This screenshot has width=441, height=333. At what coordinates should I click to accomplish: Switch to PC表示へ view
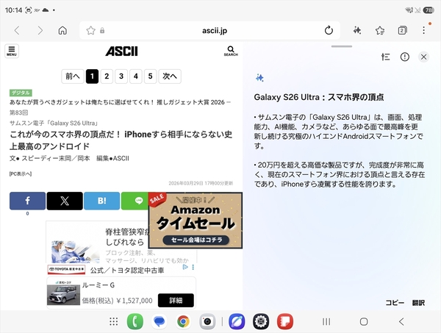click(21, 173)
